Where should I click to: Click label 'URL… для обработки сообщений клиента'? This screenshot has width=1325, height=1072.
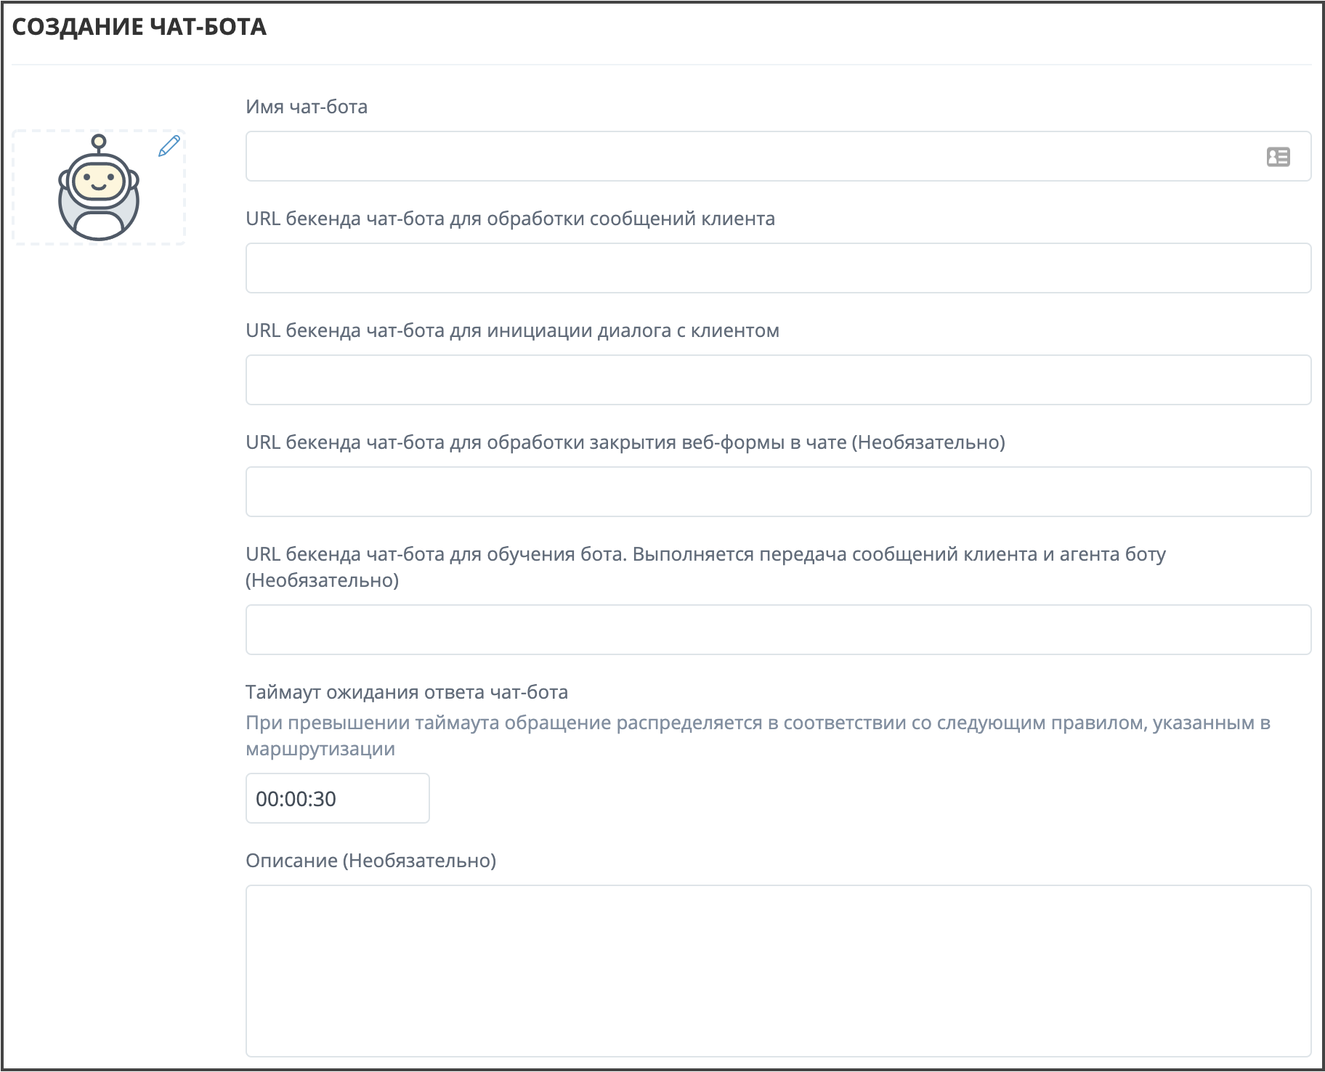click(510, 219)
